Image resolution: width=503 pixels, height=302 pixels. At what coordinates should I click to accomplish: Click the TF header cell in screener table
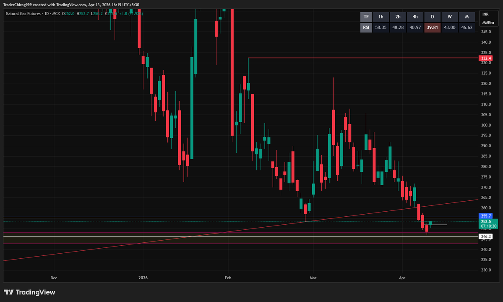(x=365, y=16)
